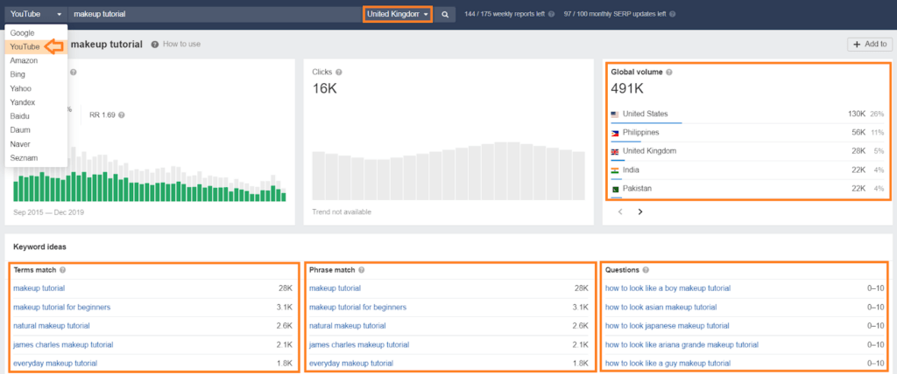Click help icon beside Phrase match
The image size is (897, 374).
[x=362, y=270]
